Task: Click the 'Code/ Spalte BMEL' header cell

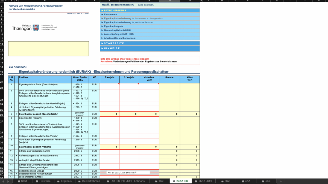Action: tap(80, 79)
